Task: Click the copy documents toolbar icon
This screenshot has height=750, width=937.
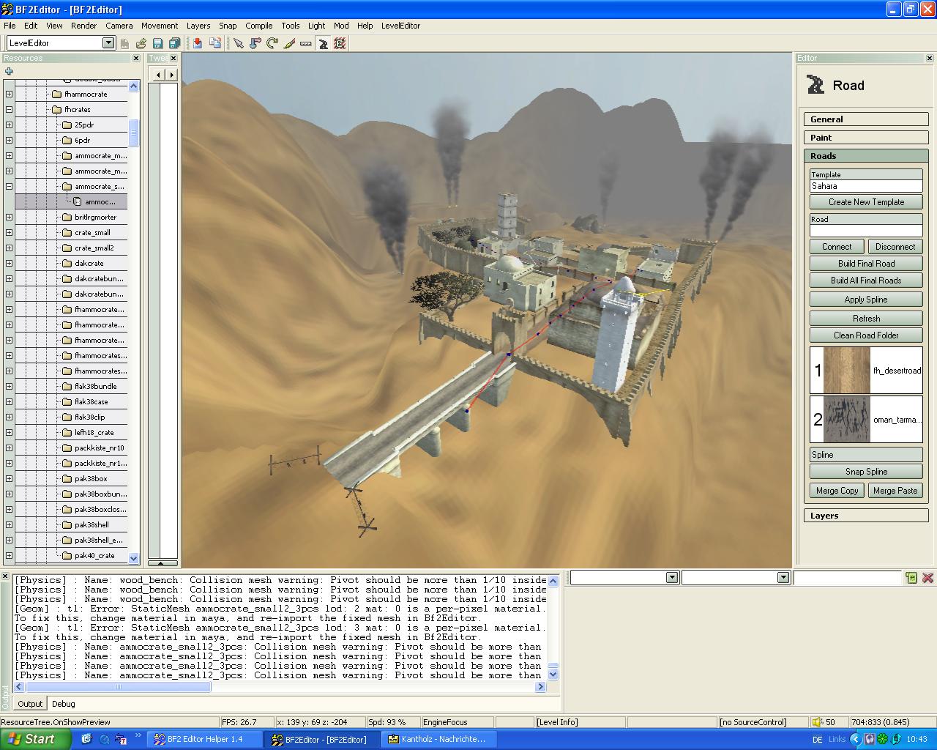Action: pyautogui.click(x=215, y=43)
